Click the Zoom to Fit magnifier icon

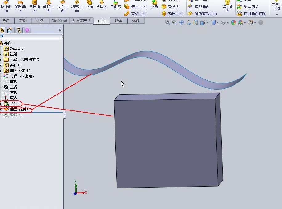click(x=167, y=22)
